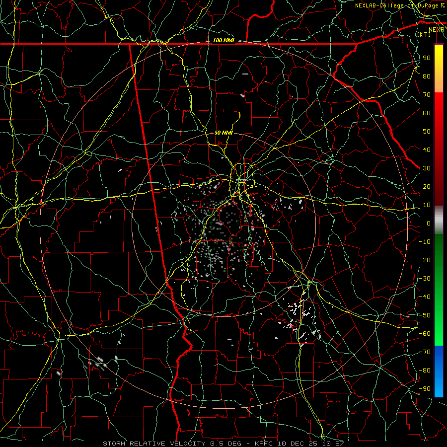Click the [KT] units label
Image resolution: width=447 pixels, height=447 pixels.
(x=424, y=34)
